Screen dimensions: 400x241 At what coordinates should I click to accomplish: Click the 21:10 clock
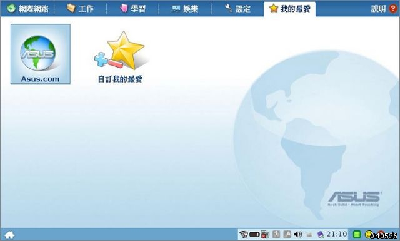(x=337, y=234)
